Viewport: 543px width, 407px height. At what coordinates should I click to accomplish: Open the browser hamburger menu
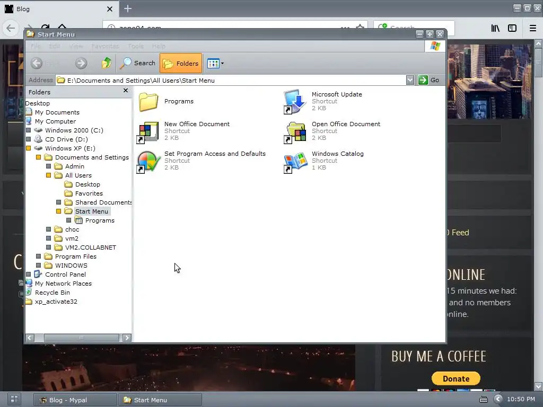tap(533, 29)
